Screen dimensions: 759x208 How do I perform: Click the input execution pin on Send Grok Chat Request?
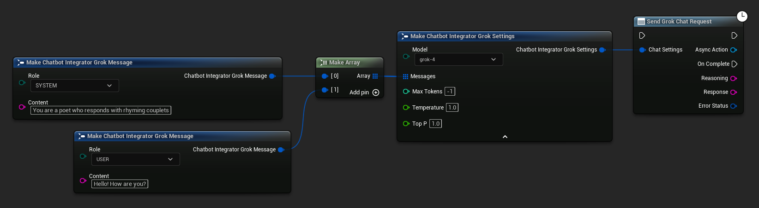(642, 35)
